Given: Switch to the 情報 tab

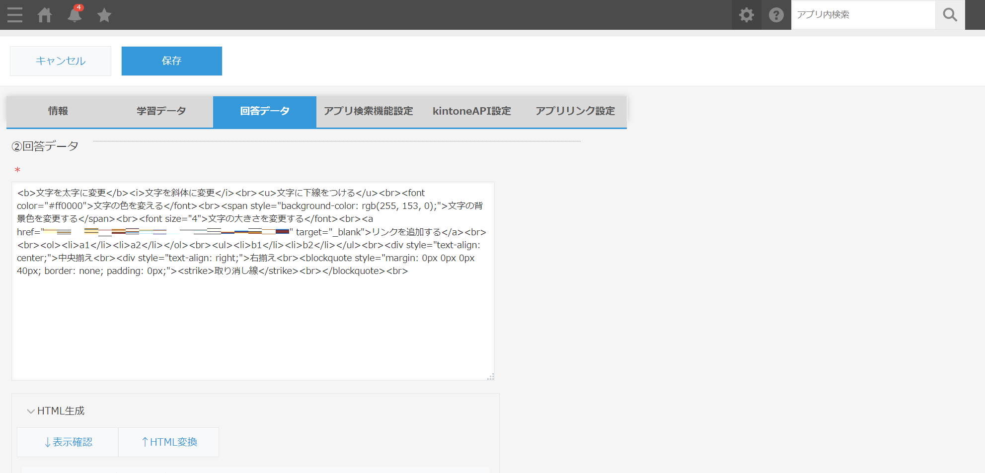Looking at the screenshot, I should tap(58, 111).
